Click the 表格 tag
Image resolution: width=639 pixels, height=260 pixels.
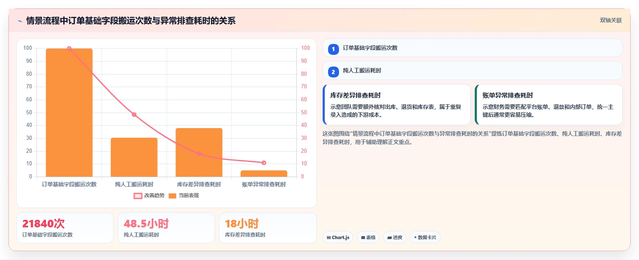pos(368,237)
